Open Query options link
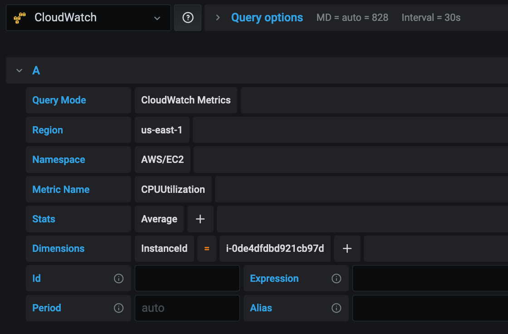Screen dimensions: 508x334 tap(267, 18)
